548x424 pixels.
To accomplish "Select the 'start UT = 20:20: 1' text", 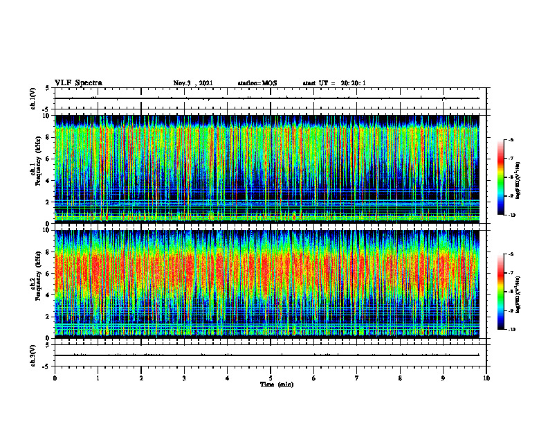I will pyautogui.click(x=334, y=83).
